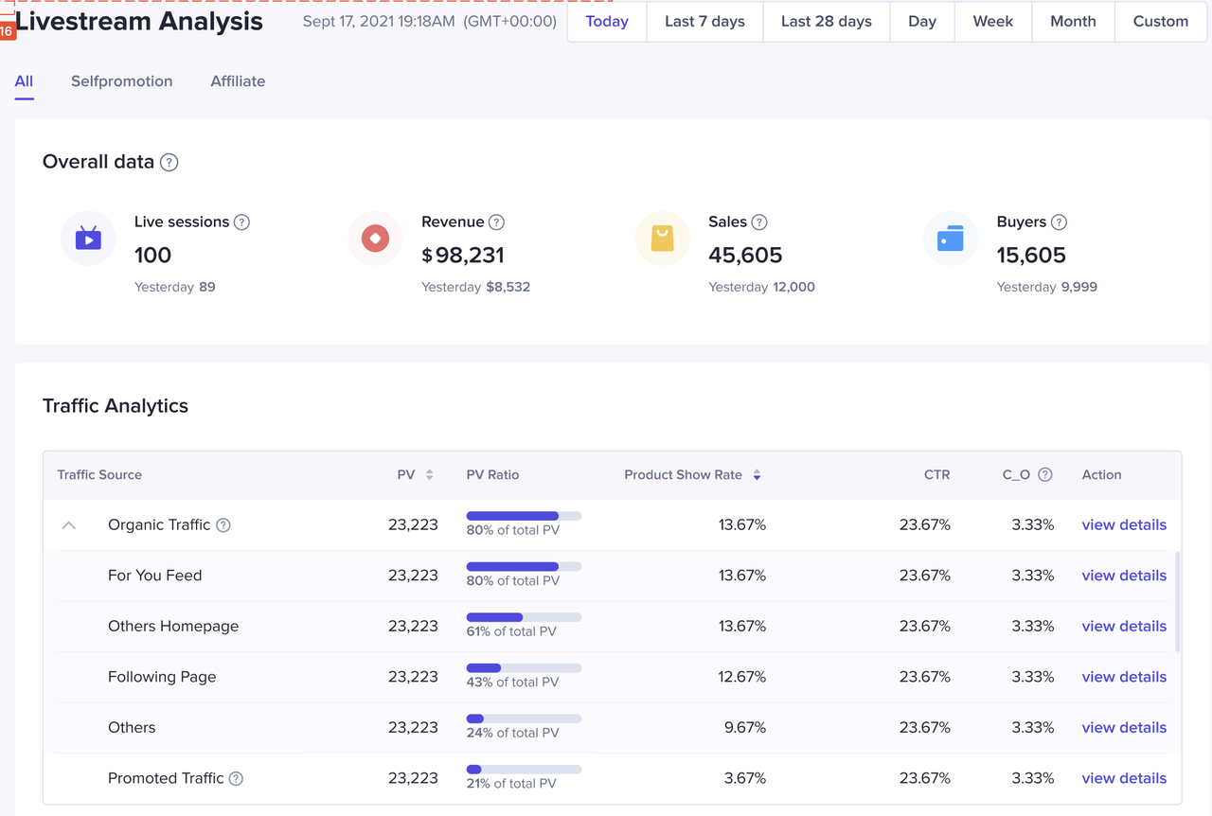
Task: Click the Sales shopping bag icon
Action: 662,239
